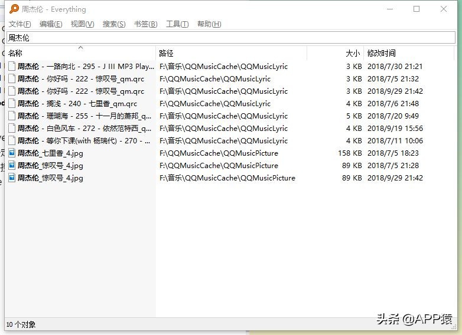Click file icon of 你好吗 entry dated 2018/9/29
The image size is (462, 335).
[x=12, y=91]
